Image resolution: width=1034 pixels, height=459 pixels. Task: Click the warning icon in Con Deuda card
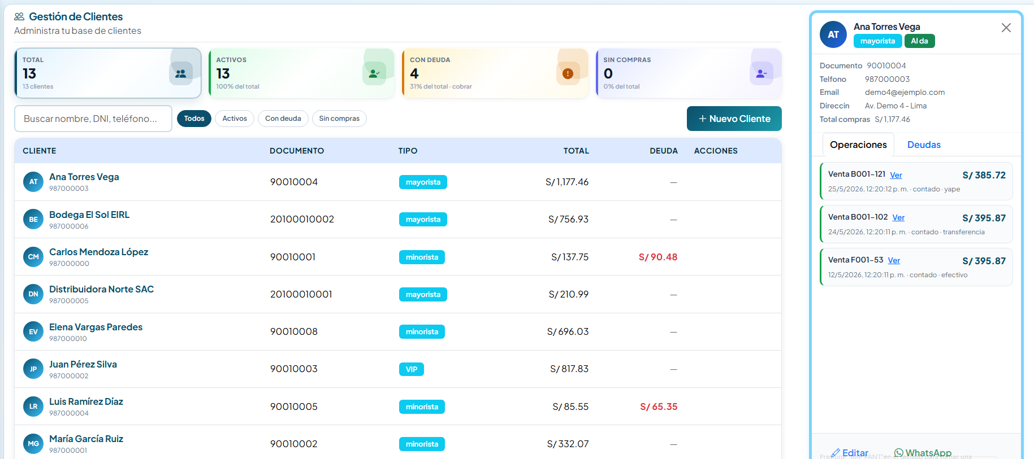(568, 73)
